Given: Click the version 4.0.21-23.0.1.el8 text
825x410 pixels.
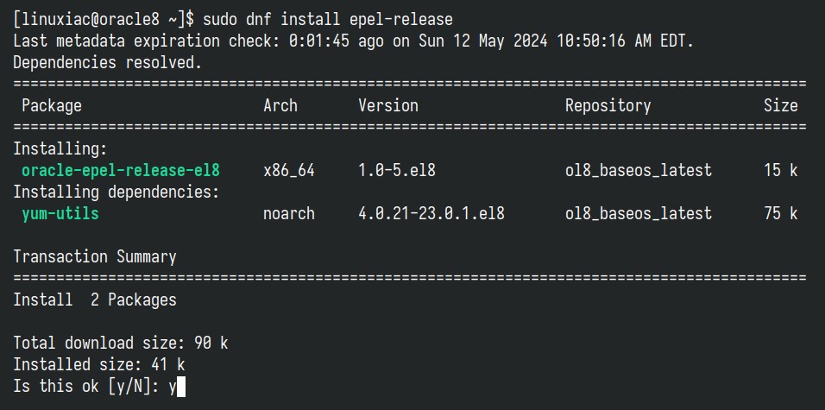Looking at the screenshot, I should 431,214.
